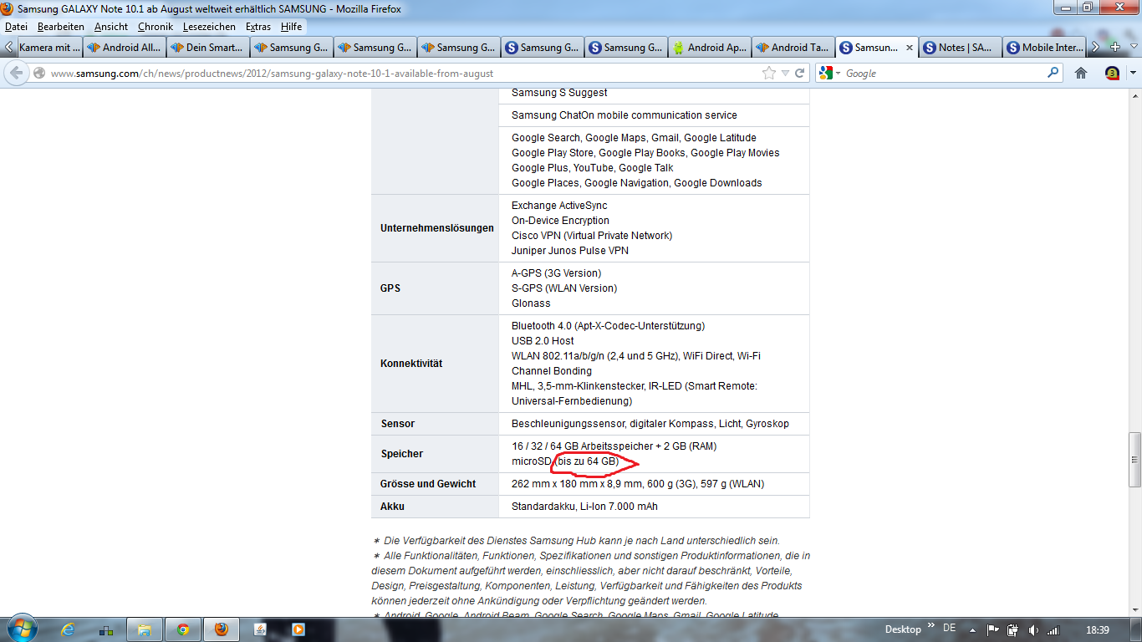This screenshot has width=1142, height=642.
Task: Click Samsung ChatOn mobile communication service
Action: [625, 115]
